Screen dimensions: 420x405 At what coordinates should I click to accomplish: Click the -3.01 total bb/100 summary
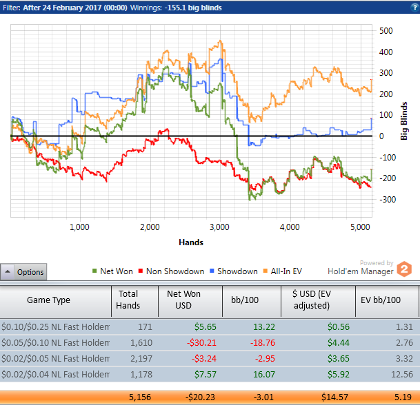coord(263,397)
